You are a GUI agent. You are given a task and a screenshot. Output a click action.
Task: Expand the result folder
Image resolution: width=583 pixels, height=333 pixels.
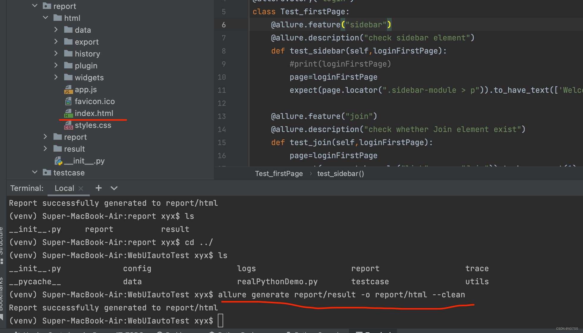(x=45, y=149)
